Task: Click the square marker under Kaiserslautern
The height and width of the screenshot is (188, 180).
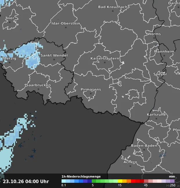Action: pos(105,62)
